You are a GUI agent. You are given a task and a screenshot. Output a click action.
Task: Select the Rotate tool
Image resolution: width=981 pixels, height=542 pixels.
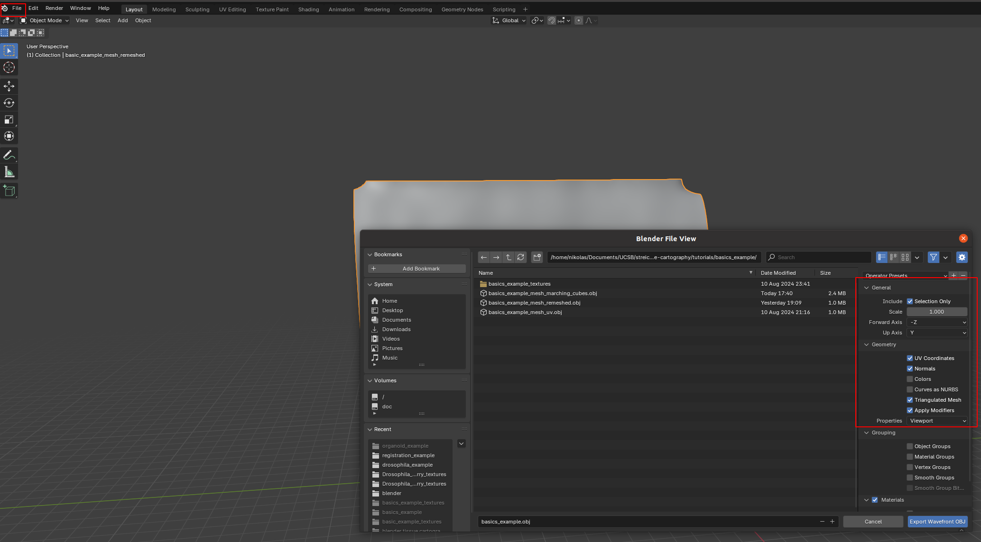[9, 103]
